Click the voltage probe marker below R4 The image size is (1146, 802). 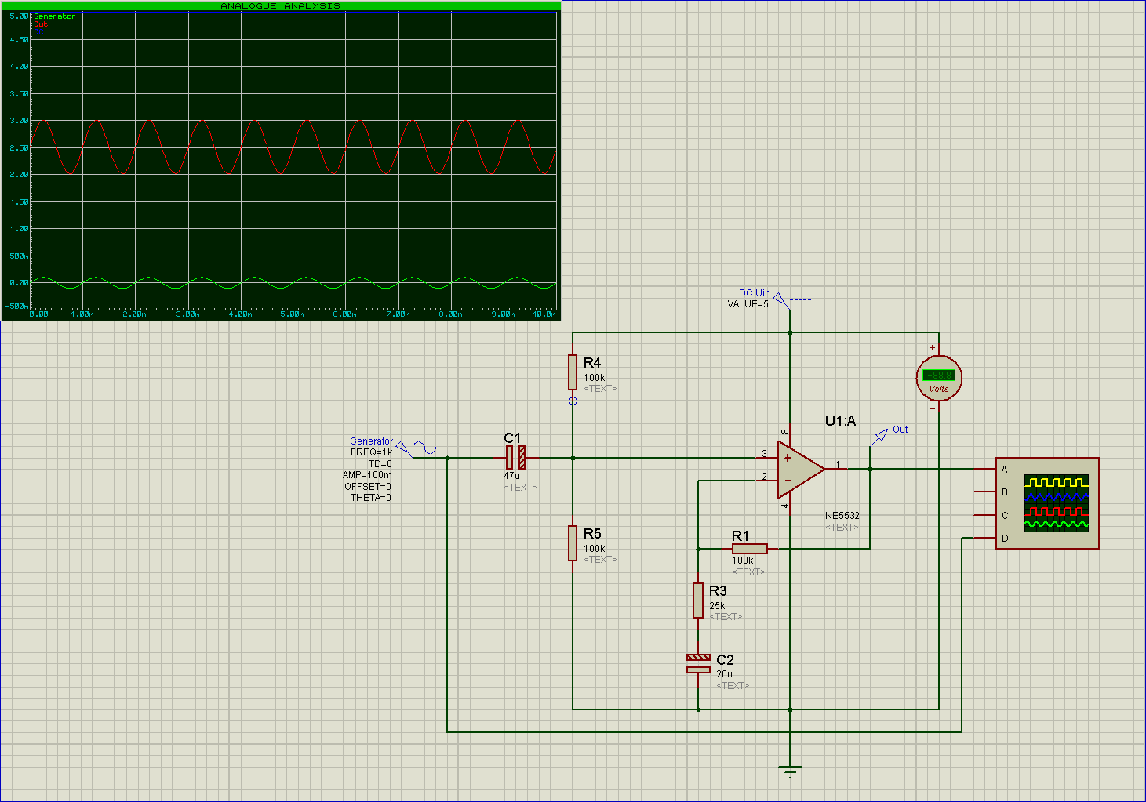click(x=573, y=401)
